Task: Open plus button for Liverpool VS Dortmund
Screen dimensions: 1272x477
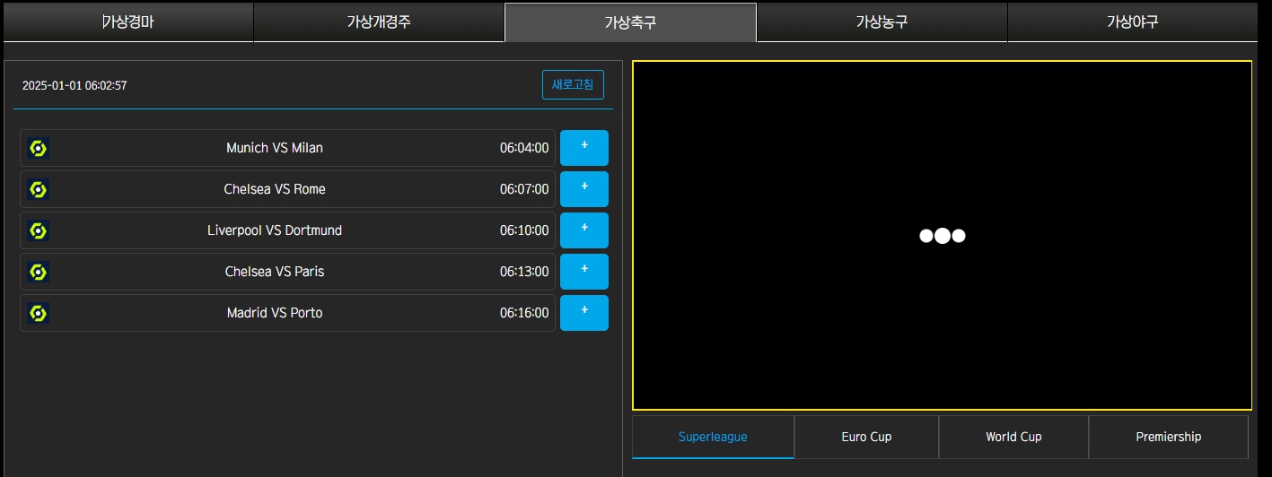Action: 583,230
